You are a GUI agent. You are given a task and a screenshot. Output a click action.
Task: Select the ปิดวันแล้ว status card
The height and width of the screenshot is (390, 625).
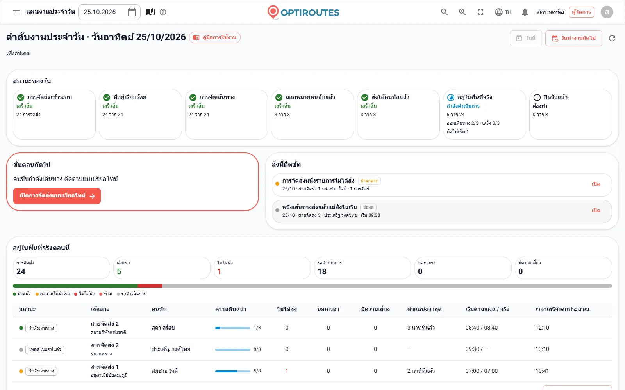click(571, 115)
